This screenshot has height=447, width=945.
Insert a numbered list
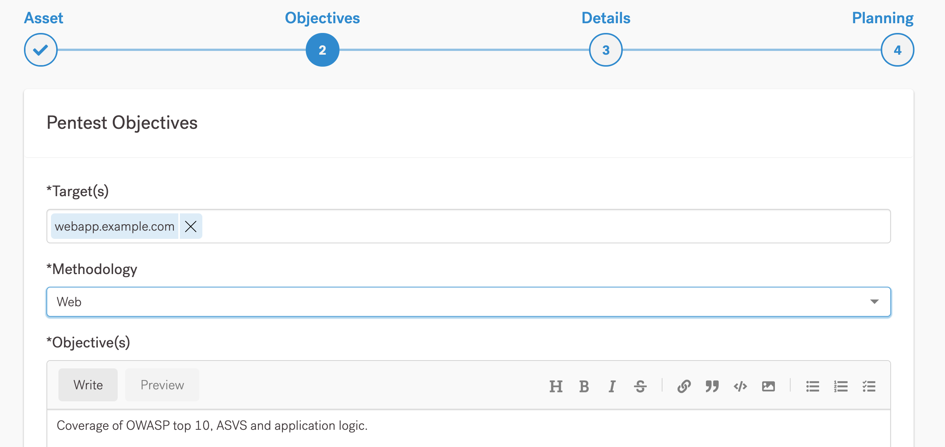coord(840,386)
